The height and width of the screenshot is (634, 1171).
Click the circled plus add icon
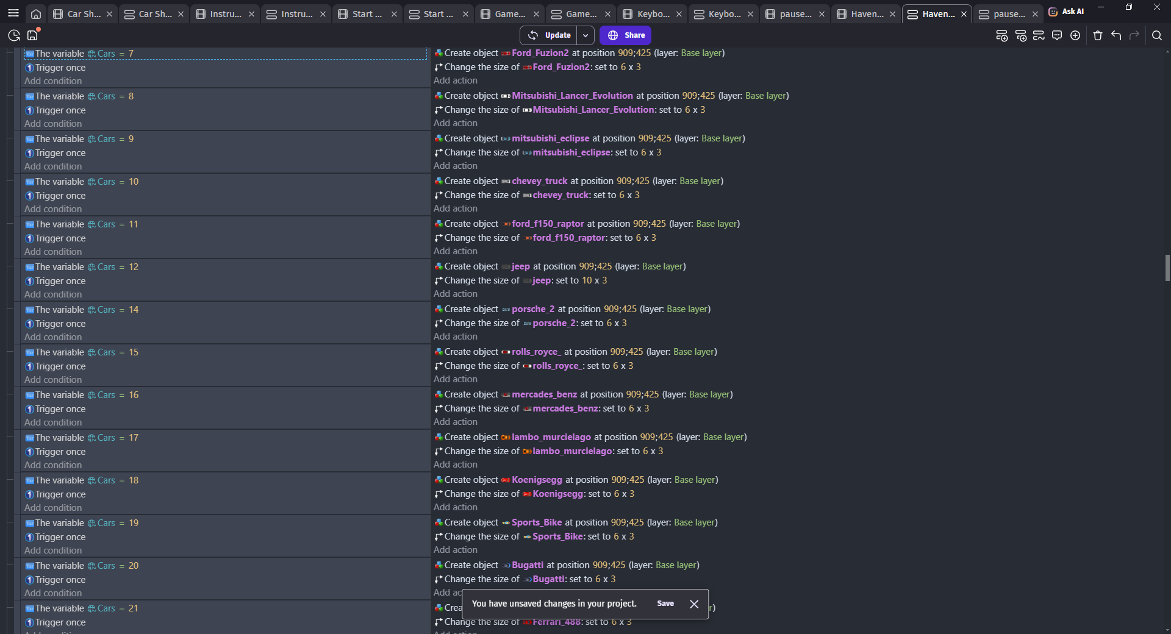pos(1075,35)
